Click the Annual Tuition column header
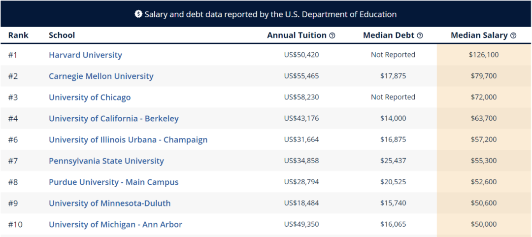The image size is (532, 237). (297, 35)
